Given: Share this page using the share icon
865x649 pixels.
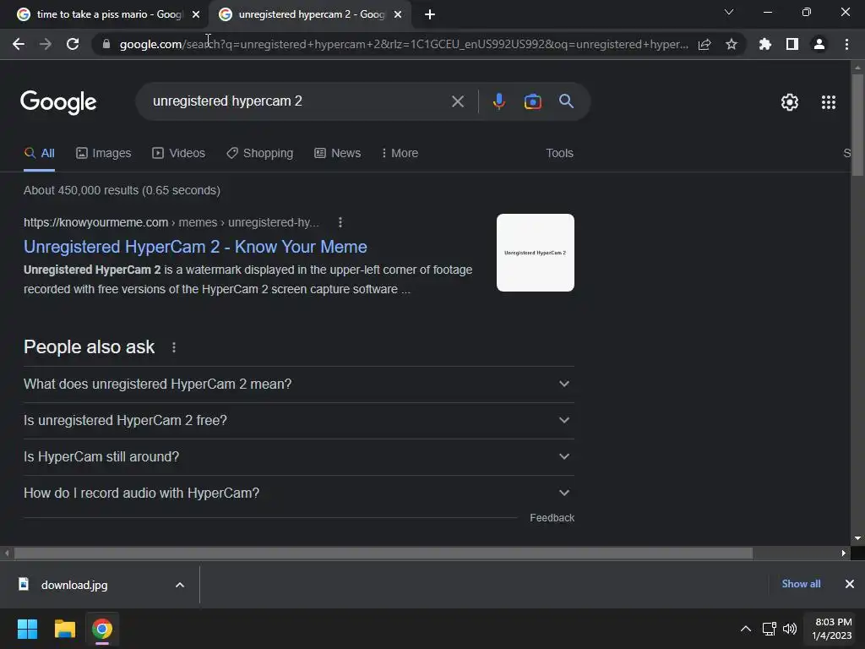Looking at the screenshot, I should [705, 44].
